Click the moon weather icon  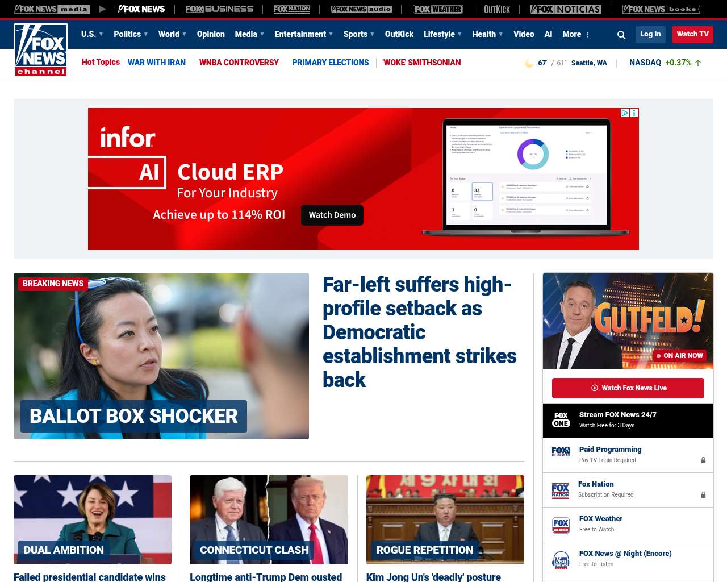pos(529,63)
